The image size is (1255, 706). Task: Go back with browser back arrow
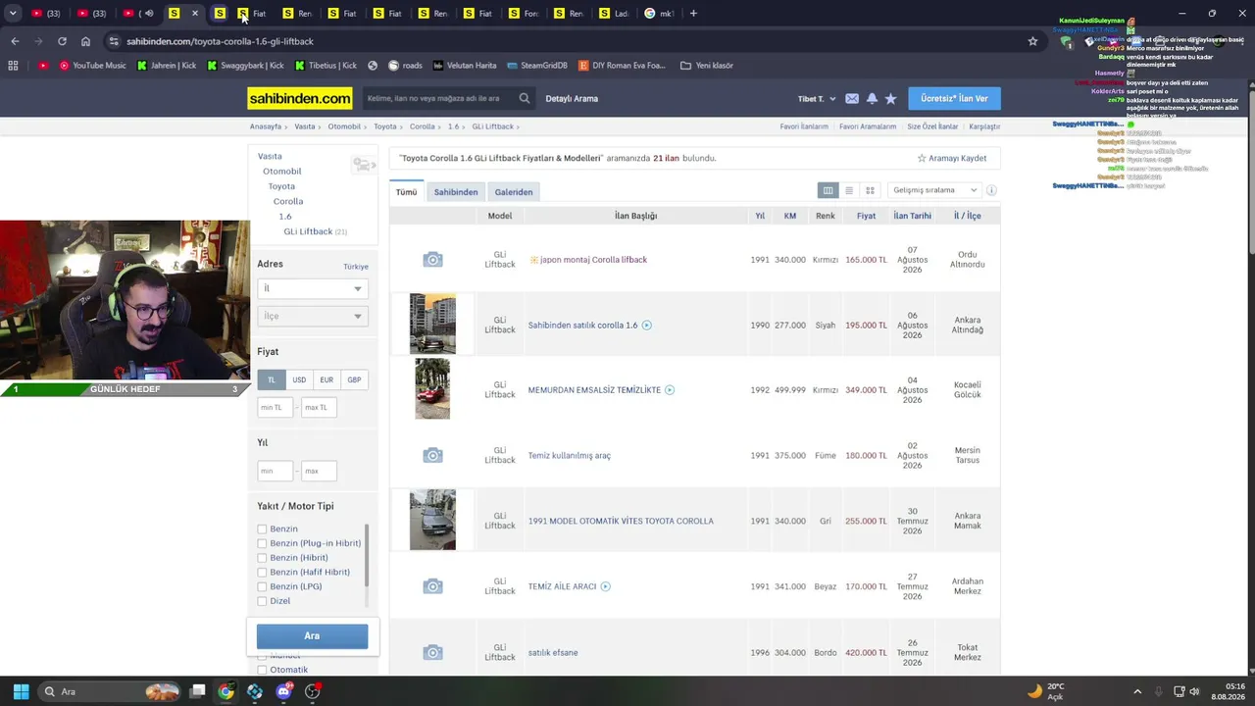coord(15,41)
